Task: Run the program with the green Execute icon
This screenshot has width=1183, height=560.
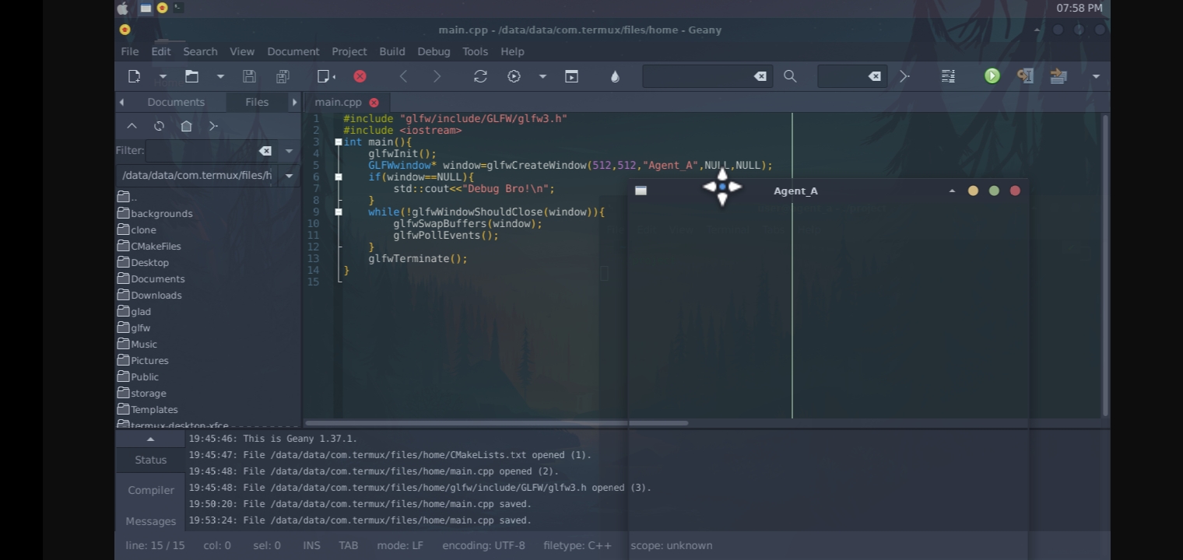Action: 991,75
